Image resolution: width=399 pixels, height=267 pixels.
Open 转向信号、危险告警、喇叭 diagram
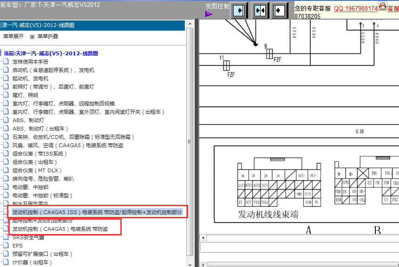[43, 179]
